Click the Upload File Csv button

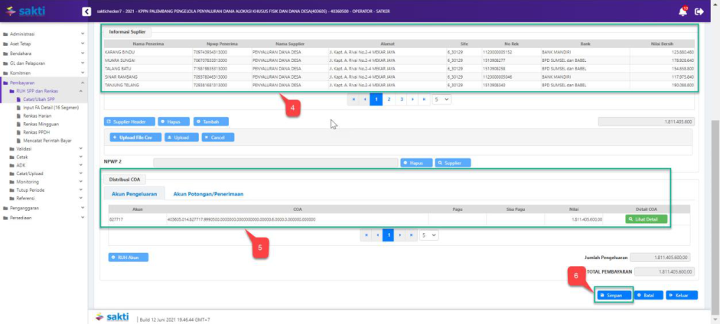[132, 138]
